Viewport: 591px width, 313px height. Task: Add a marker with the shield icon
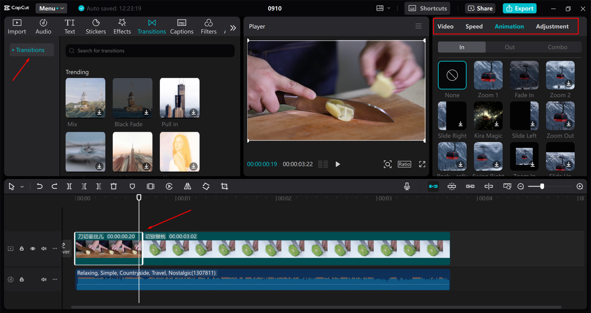click(x=132, y=186)
